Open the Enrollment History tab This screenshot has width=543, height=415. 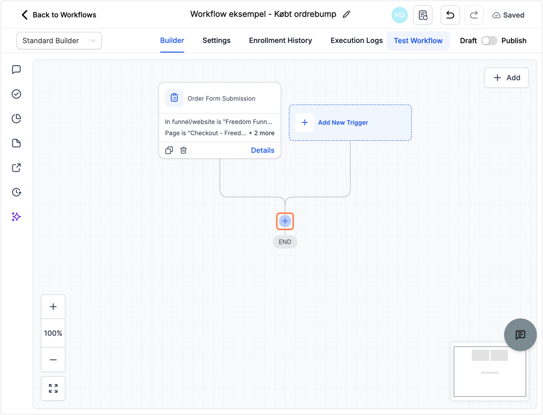281,41
